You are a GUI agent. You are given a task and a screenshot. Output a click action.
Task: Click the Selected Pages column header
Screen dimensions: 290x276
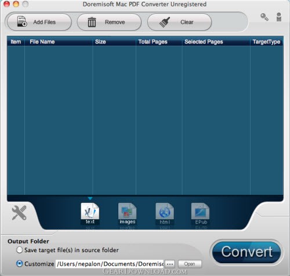coord(216,42)
